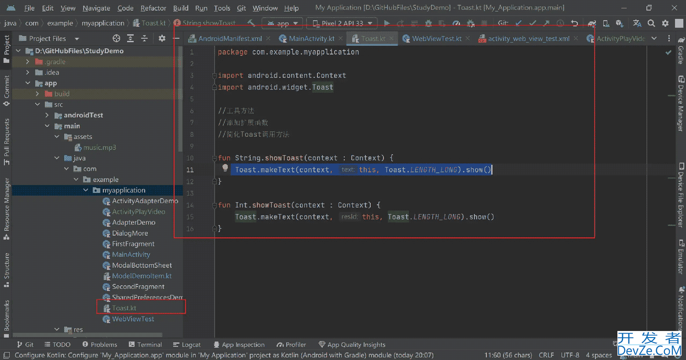Click the Build hammer icon in toolbar

click(251, 23)
